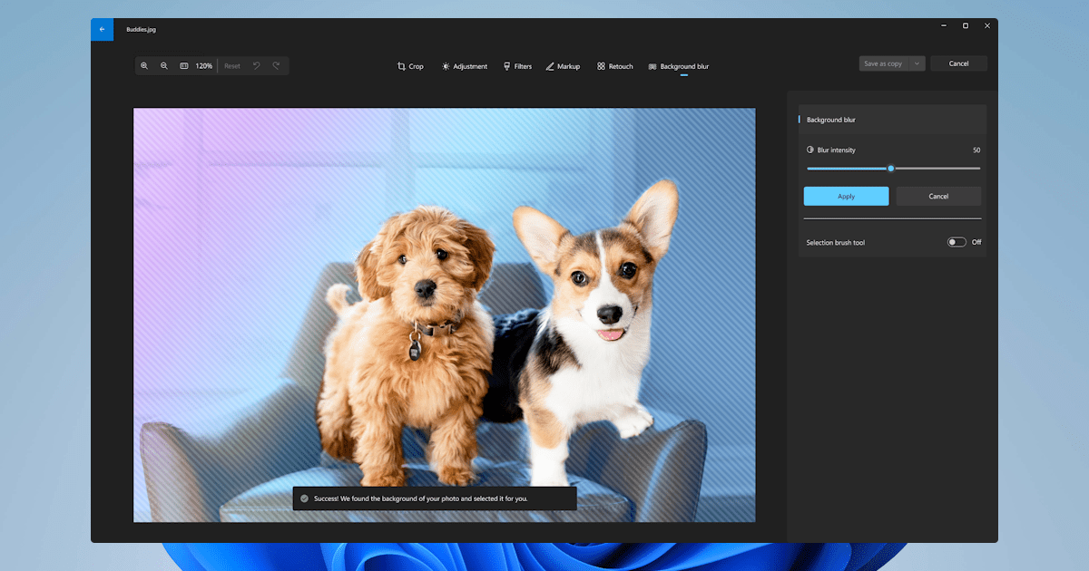Open the Retouch tool
The width and height of the screenshot is (1089, 571).
(614, 66)
